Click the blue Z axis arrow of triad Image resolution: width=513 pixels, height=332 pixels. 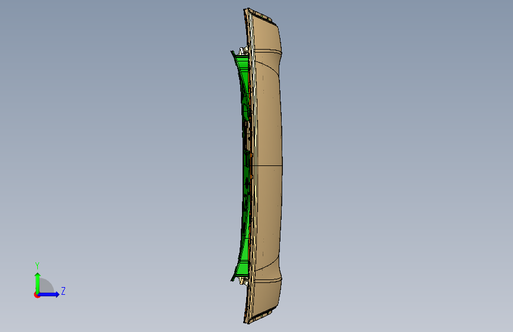pos(49,294)
